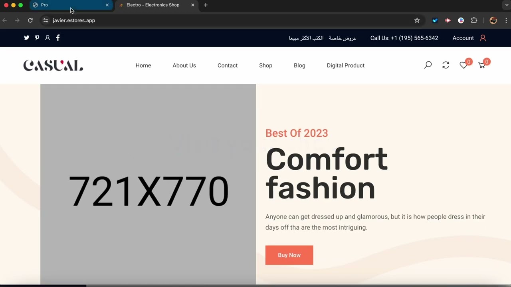Screen dimensions: 511x287
Task: Bookmark this page with the star icon
Action: (417, 20)
